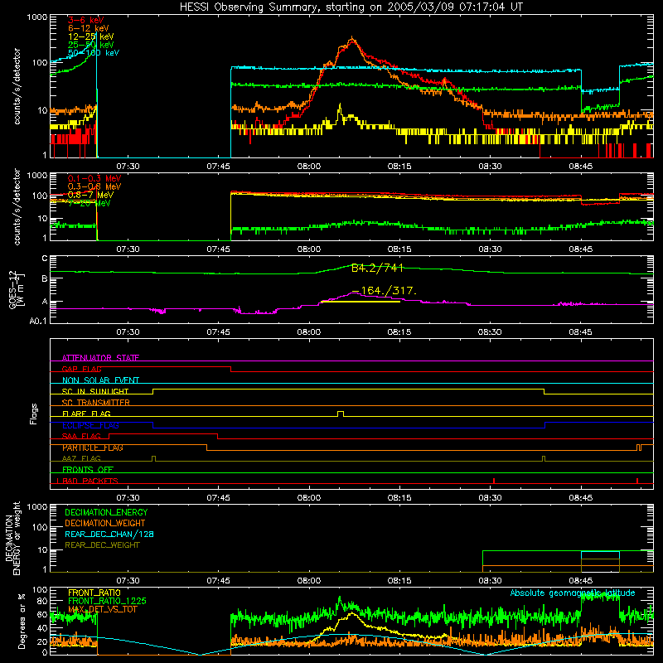Screen dimensions: 663x663
Task: Click the DECIMATION_ENERGY legend label
Action: [x=106, y=512]
